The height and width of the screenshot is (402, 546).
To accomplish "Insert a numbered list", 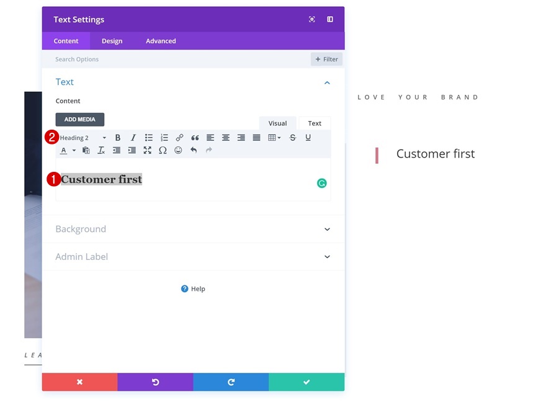I will click(164, 138).
